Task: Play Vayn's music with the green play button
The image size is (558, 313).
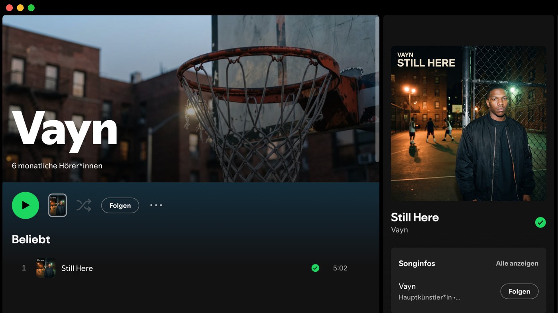Action: (x=26, y=205)
